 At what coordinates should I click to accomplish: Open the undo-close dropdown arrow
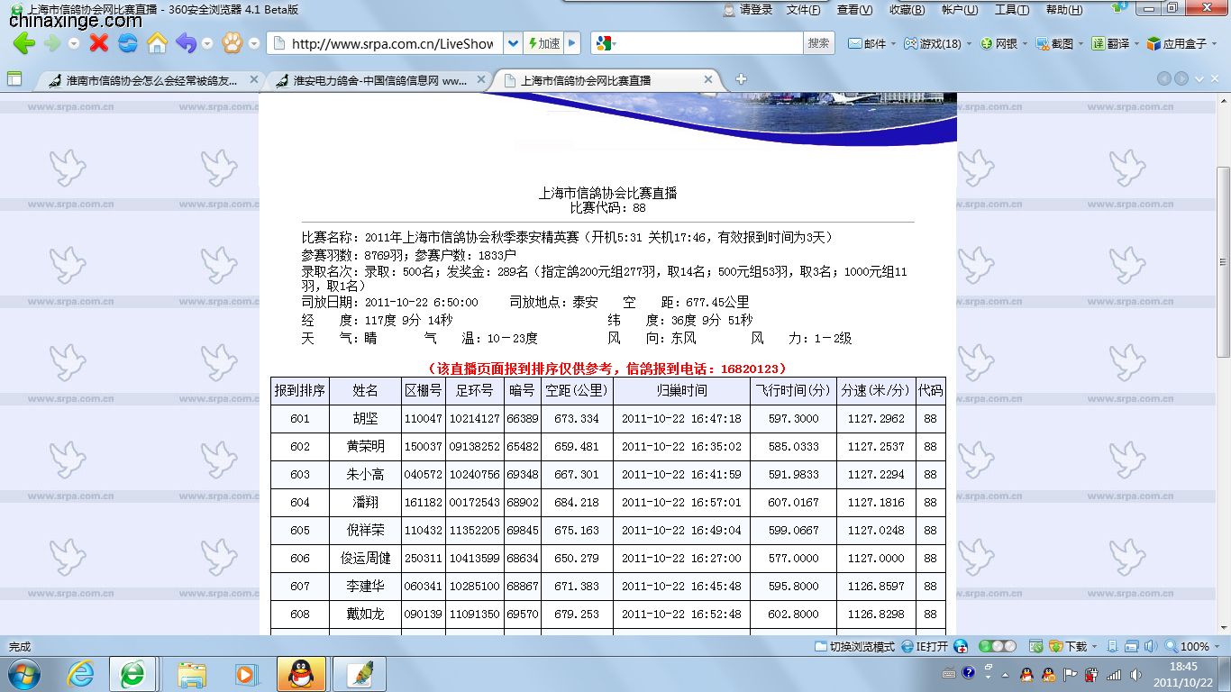[x=207, y=43]
